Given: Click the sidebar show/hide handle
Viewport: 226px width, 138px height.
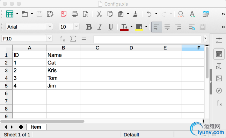Looking at the screenshot, I should click(211, 82).
